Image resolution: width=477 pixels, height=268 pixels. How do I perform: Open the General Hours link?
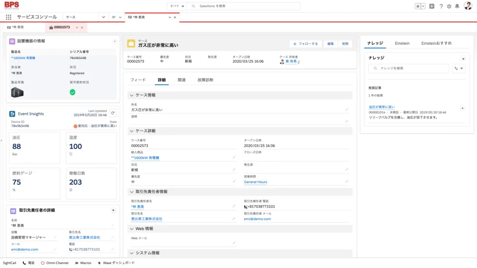pyautogui.click(x=255, y=182)
